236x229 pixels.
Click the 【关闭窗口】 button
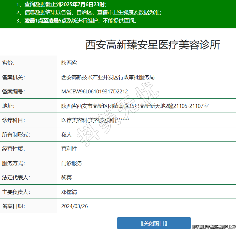click(x=154, y=223)
